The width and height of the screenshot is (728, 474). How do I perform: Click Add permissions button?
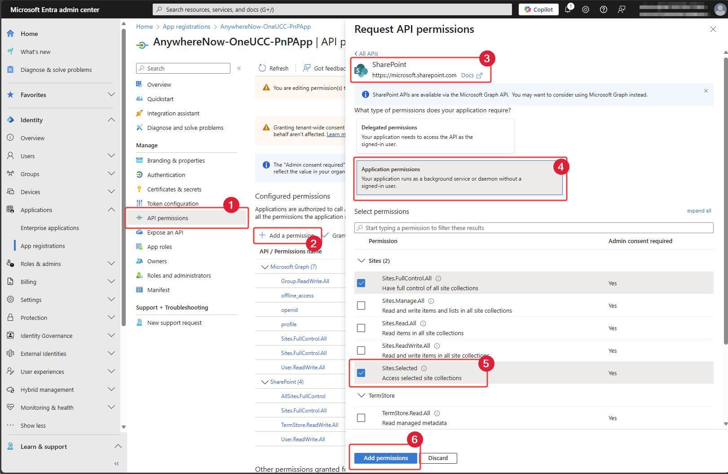(386, 458)
